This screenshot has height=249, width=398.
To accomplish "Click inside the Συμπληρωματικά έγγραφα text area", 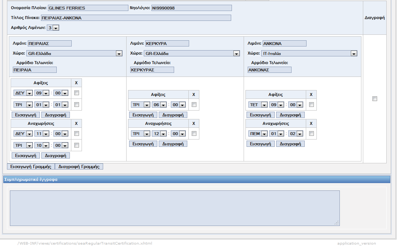I will tap(174, 208).
